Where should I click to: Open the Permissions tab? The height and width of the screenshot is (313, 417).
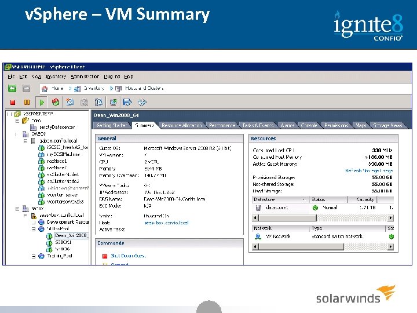tap(336, 125)
